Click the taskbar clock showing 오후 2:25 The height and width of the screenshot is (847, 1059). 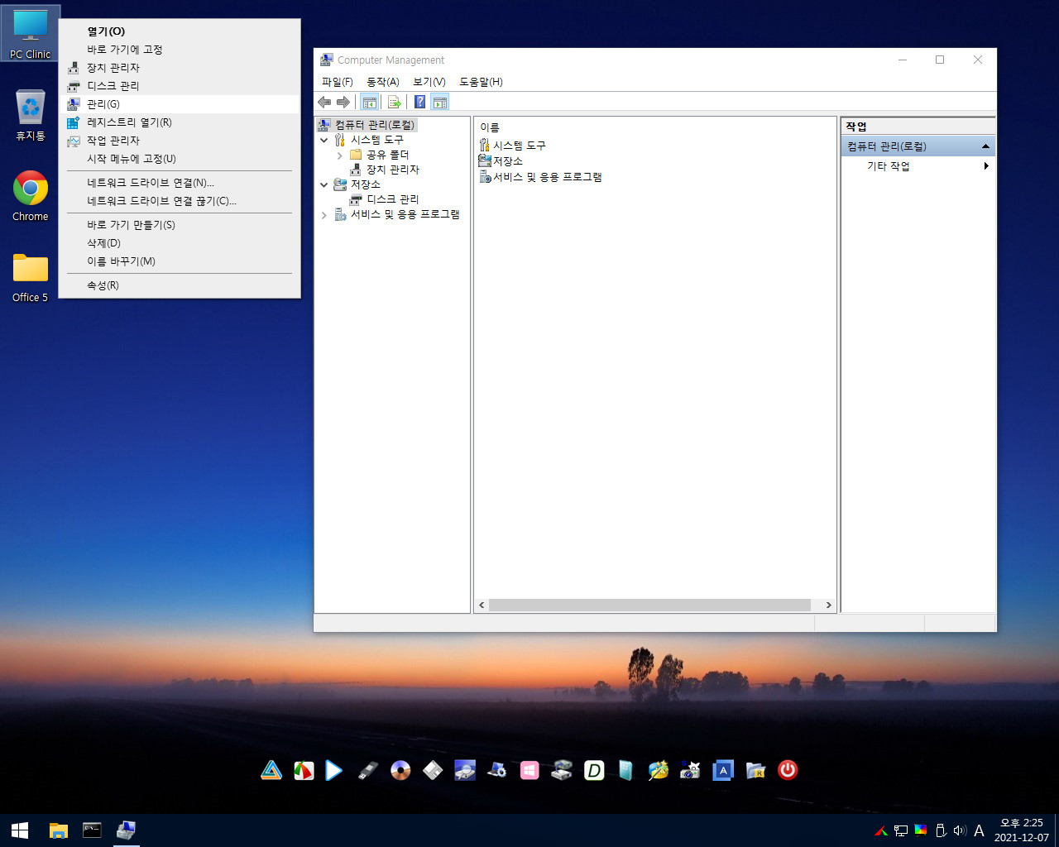1022,830
